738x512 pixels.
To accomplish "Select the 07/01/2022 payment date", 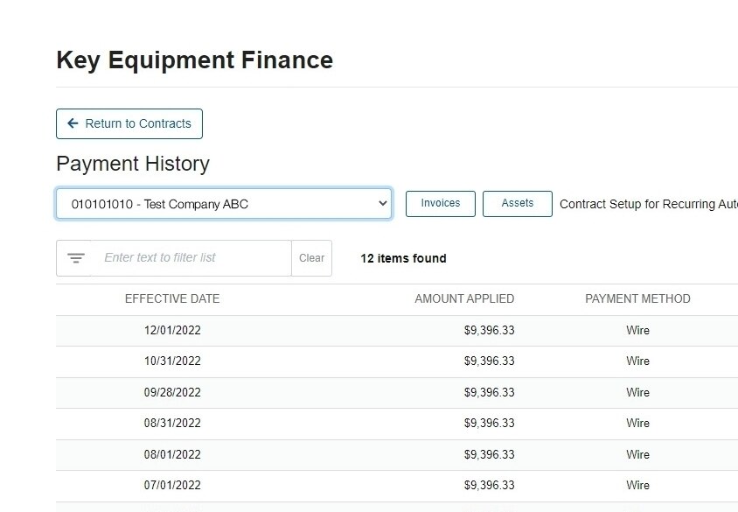I will 172,486.
